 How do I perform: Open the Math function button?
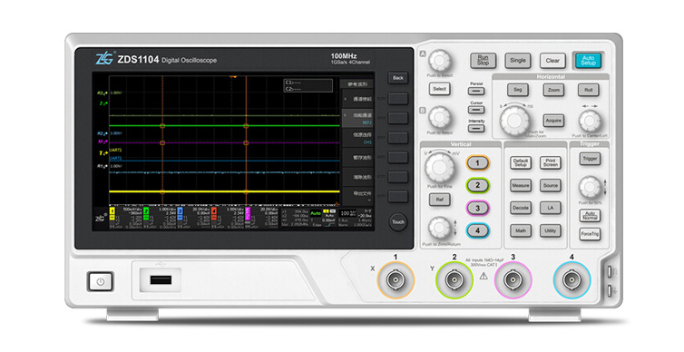(521, 230)
